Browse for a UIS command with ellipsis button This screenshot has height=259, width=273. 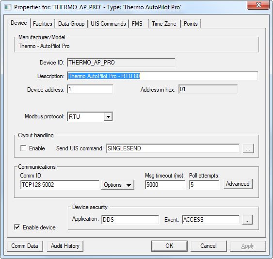click(x=248, y=148)
